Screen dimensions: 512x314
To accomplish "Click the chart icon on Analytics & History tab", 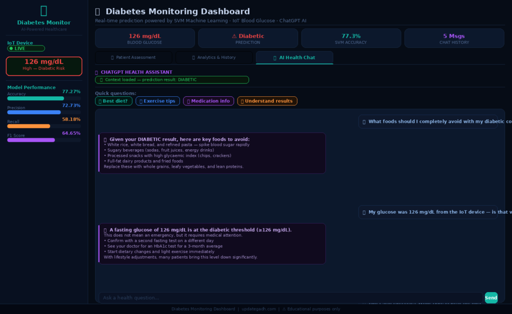I will 193,57.
